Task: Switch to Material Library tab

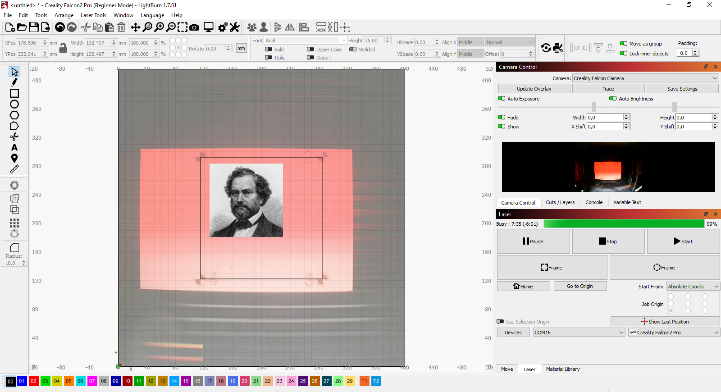Action: click(563, 369)
